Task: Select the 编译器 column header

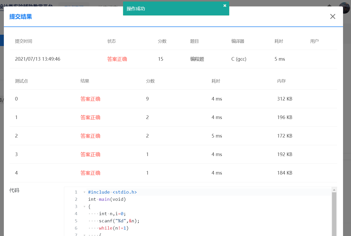Action: pyautogui.click(x=238, y=41)
